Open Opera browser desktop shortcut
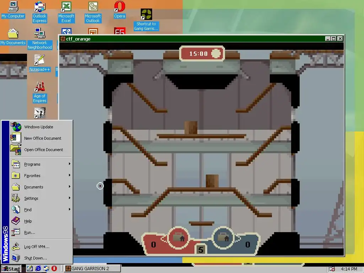364x273 pixels. coord(119,10)
